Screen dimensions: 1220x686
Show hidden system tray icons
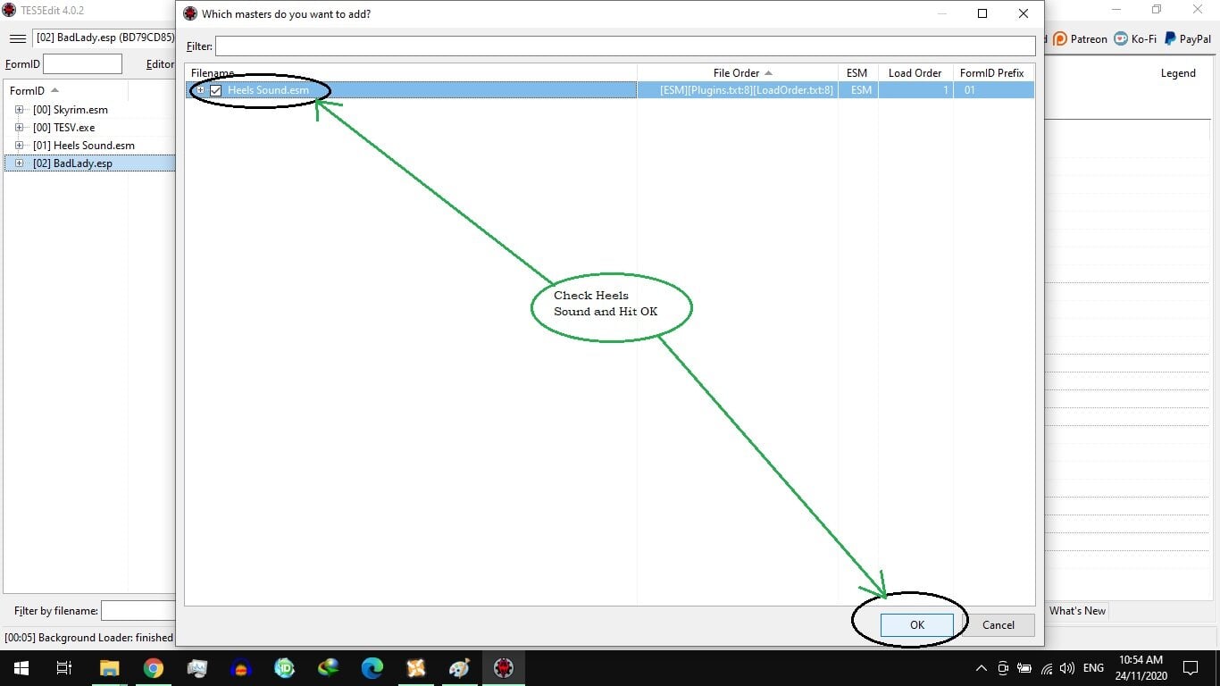pyautogui.click(x=982, y=668)
